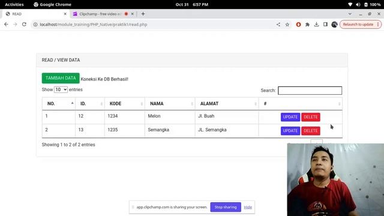Click the browser forward arrow
Viewport: 384px width, 216px height.
point(15,25)
